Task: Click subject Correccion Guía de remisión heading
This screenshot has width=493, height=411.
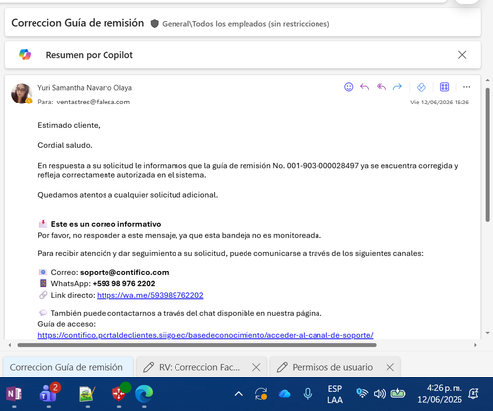Action: tap(78, 23)
